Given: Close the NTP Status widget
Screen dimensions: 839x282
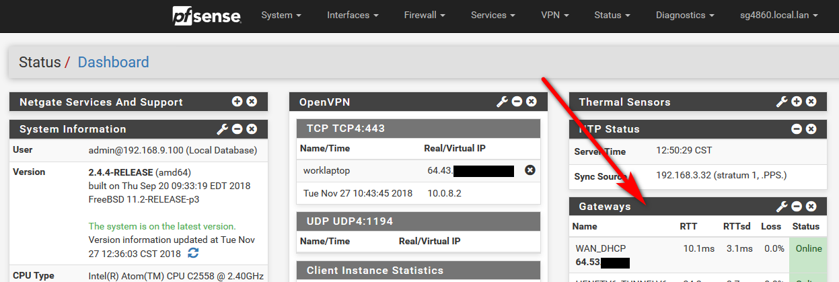Looking at the screenshot, I should (x=811, y=129).
